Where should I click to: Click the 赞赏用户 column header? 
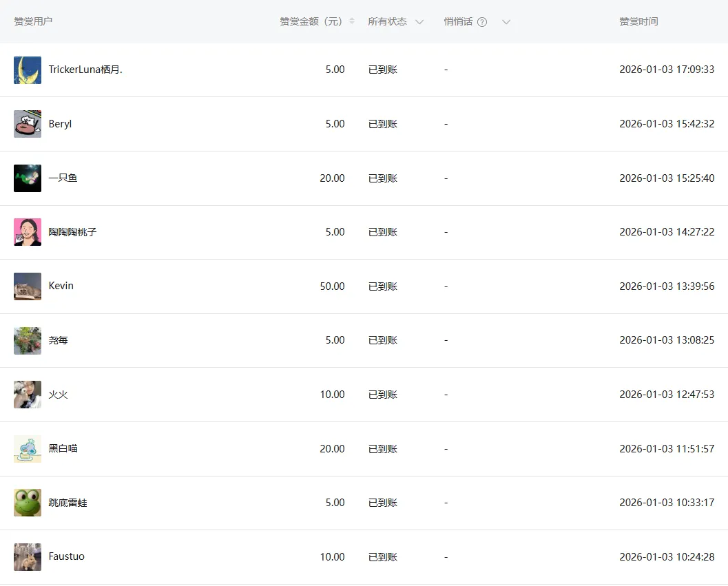pos(33,21)
